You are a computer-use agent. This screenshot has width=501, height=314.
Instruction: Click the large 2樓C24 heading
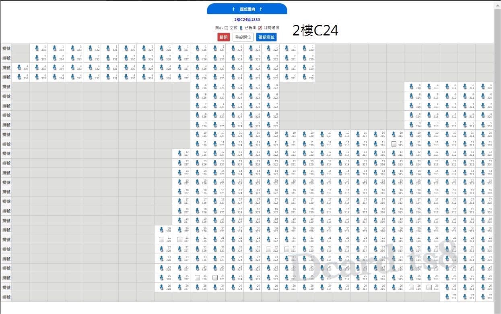(x=315, y=30)
